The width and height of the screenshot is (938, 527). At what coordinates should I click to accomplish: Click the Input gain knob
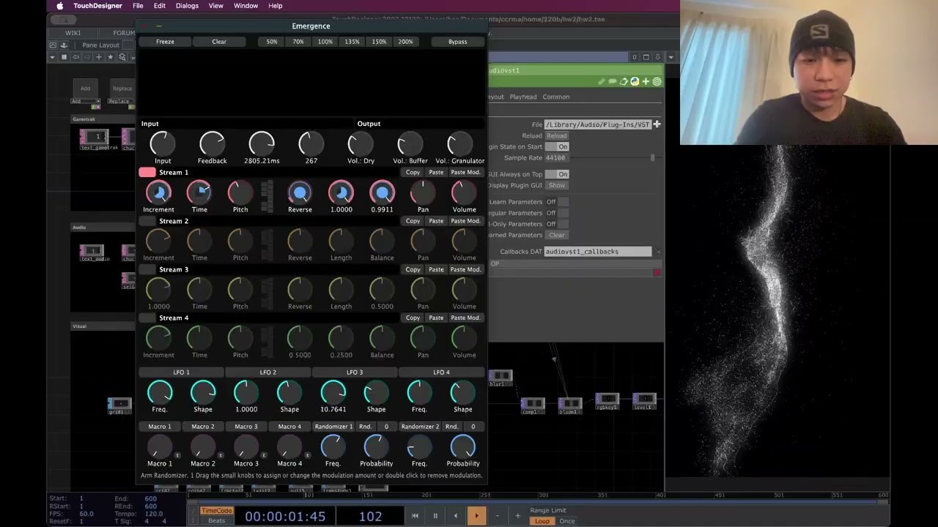pos(163,143)
